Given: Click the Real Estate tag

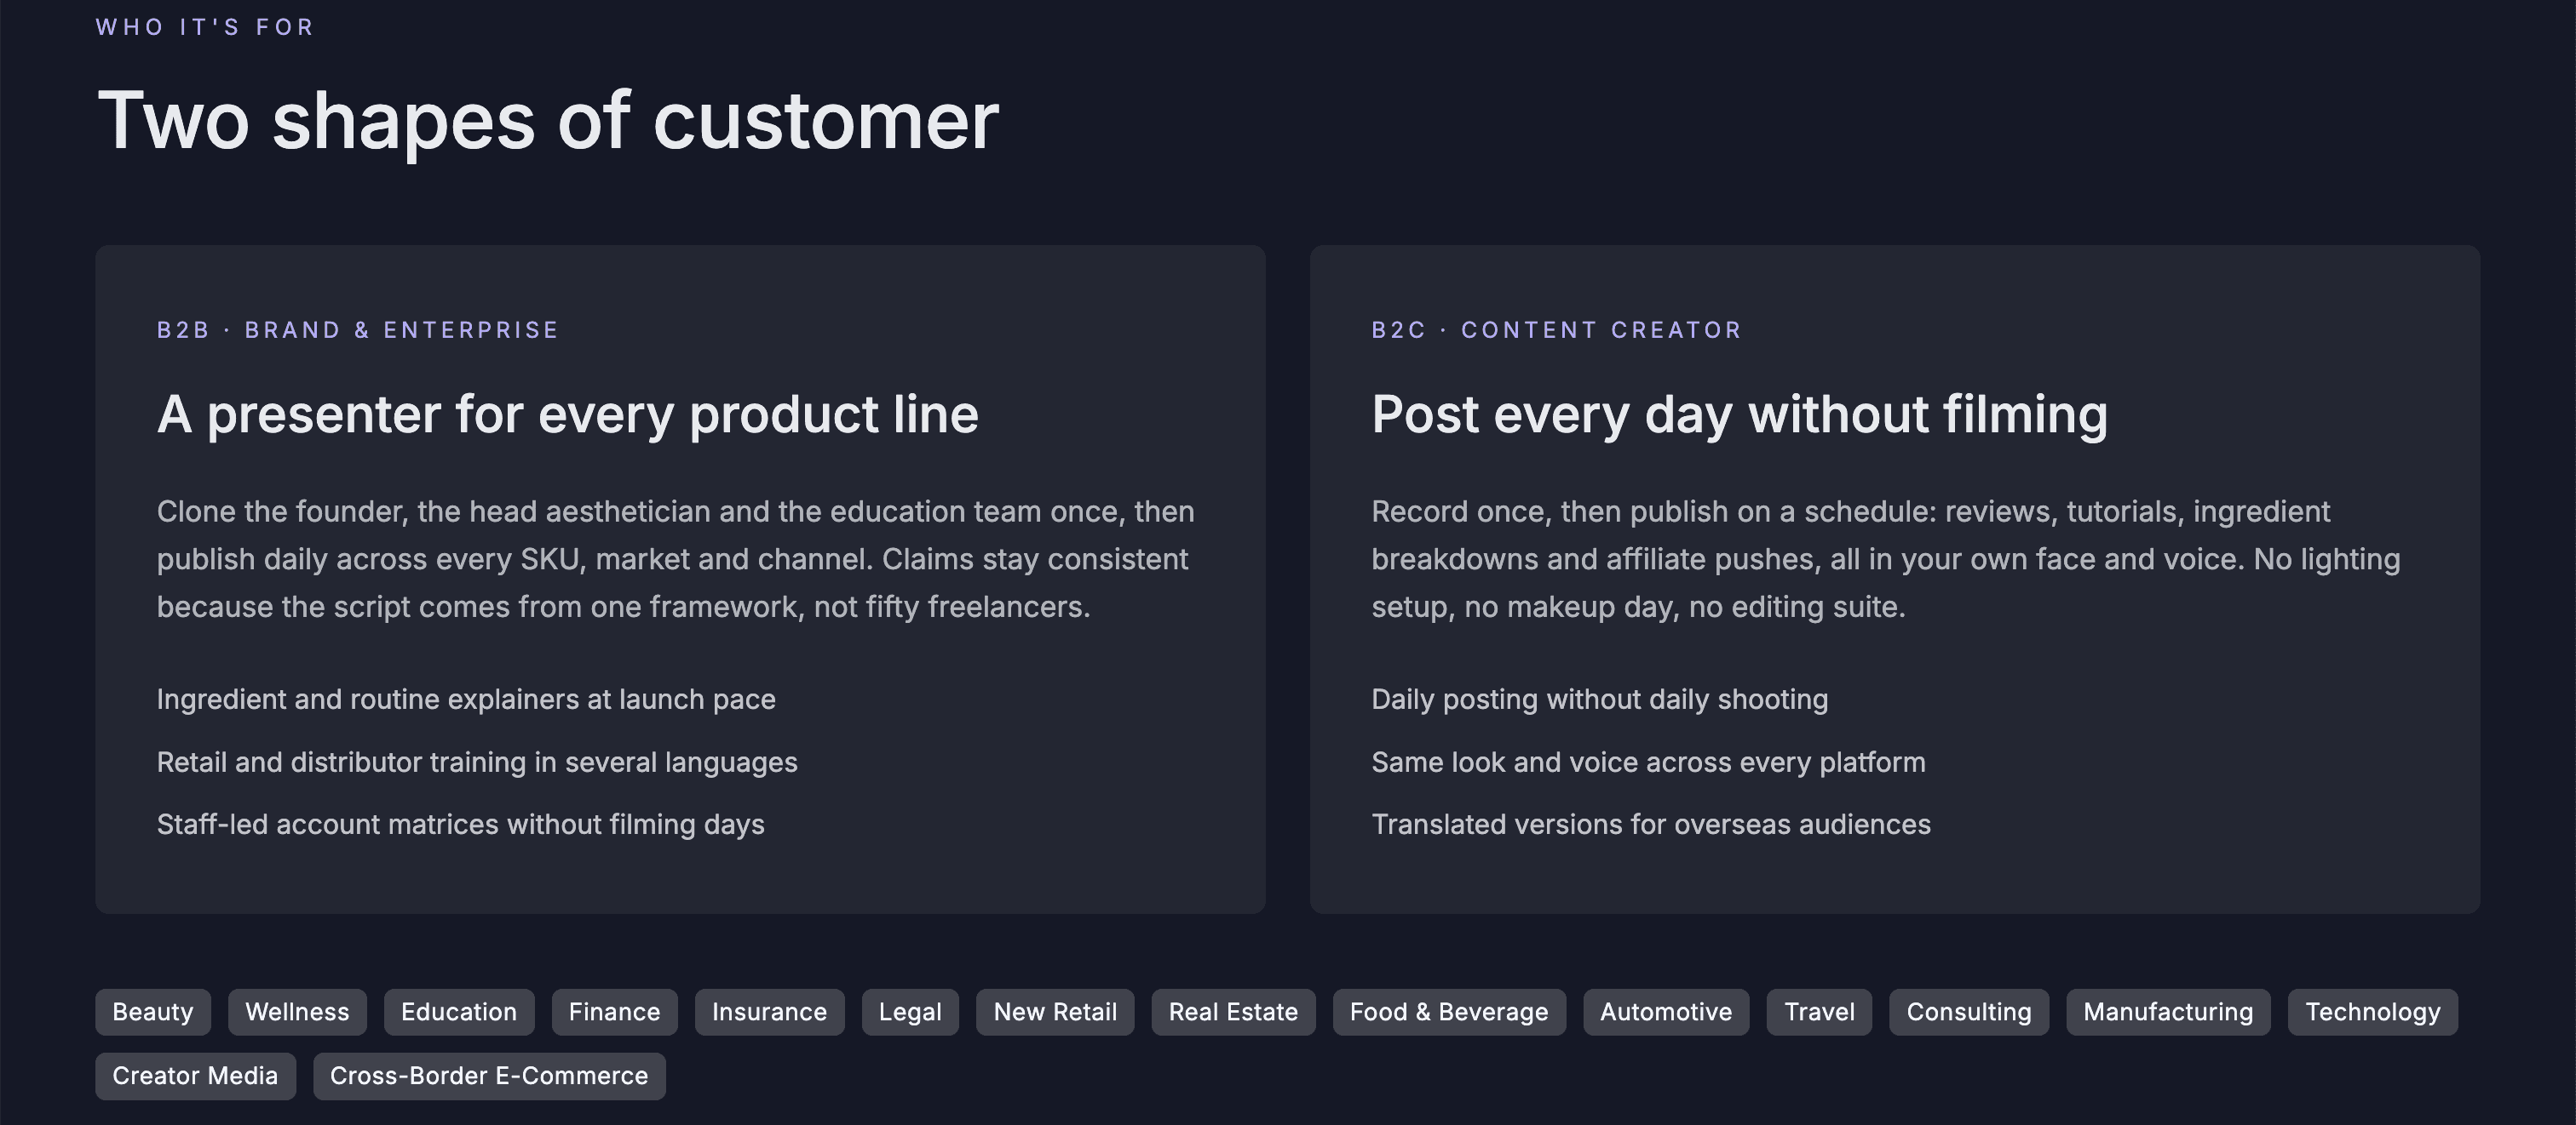Looking at the screenshot, I should coord(1233,1012).
